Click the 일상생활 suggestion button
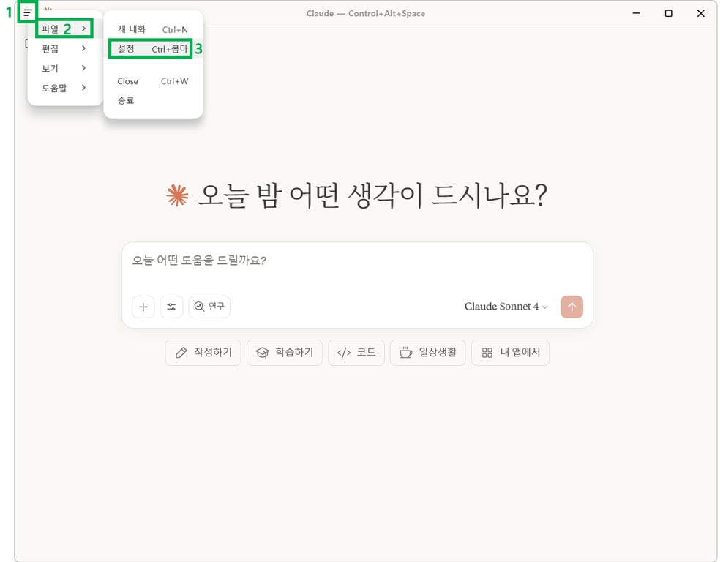 coord(427,352)
